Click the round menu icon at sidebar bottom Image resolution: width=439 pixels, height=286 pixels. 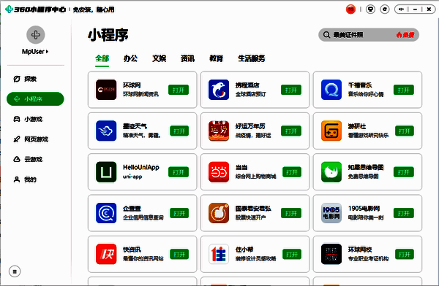point(15,271)
